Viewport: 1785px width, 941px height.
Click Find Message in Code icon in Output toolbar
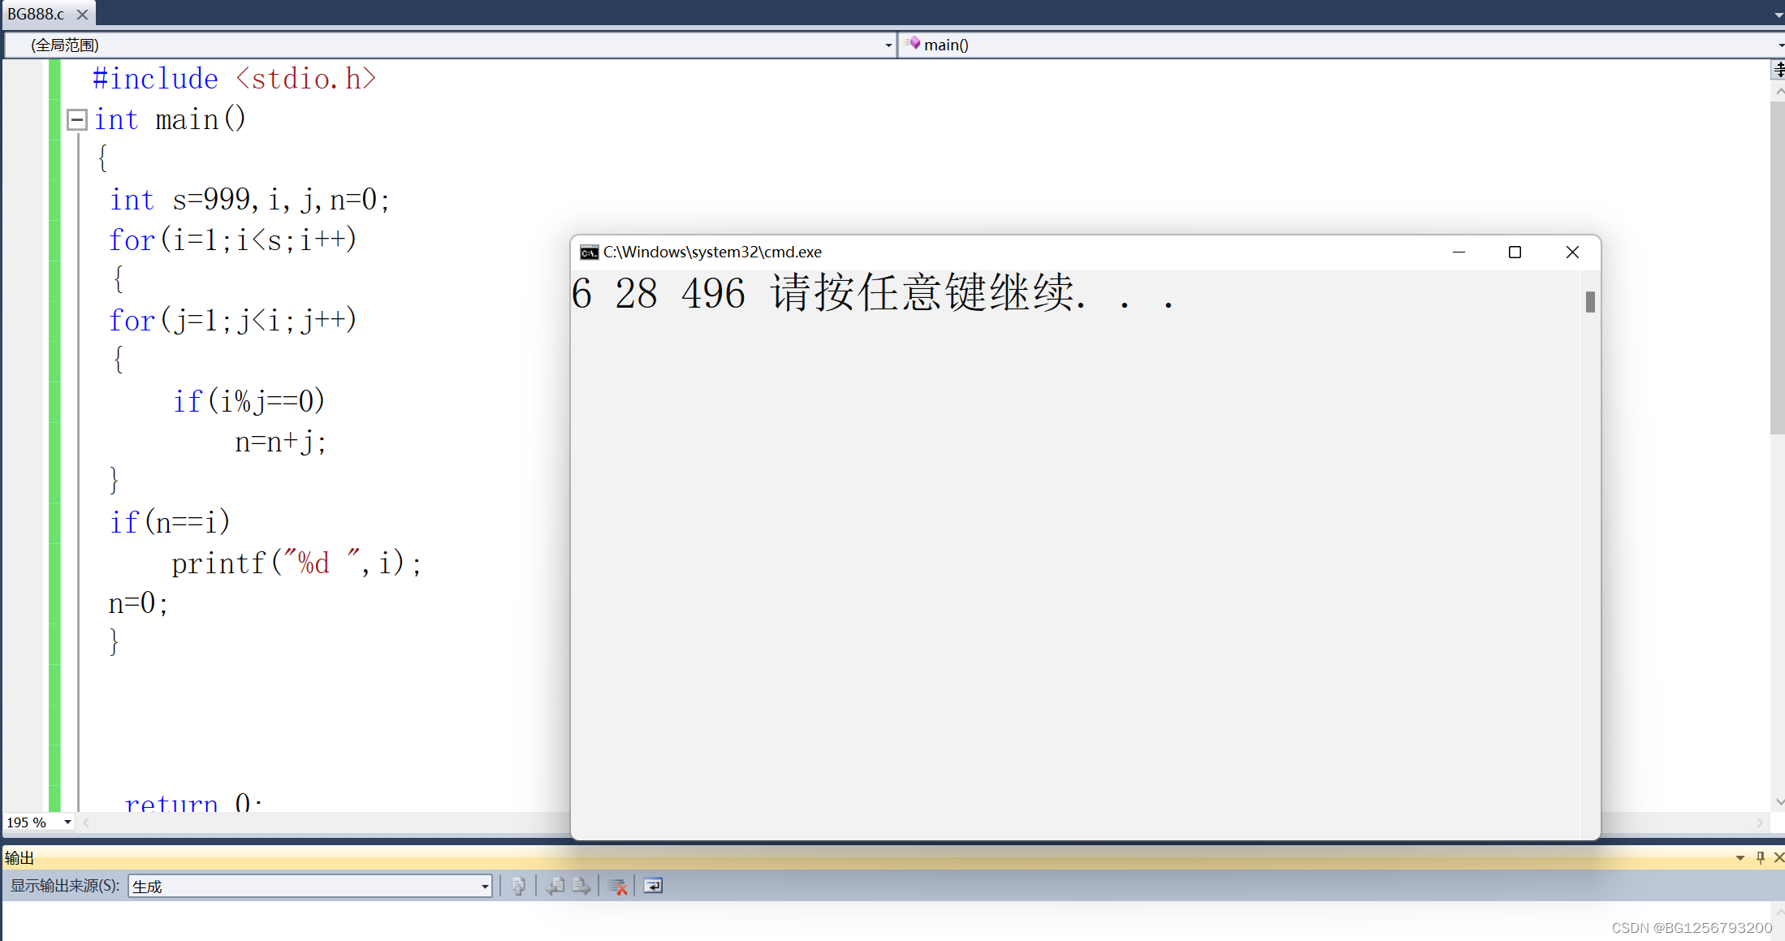coord(518,886)
